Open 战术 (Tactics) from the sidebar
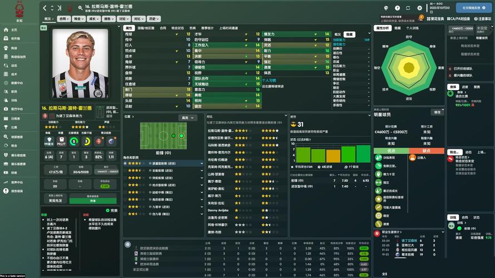The width and height of the screenshot is (495, 278). click(14, 74)
